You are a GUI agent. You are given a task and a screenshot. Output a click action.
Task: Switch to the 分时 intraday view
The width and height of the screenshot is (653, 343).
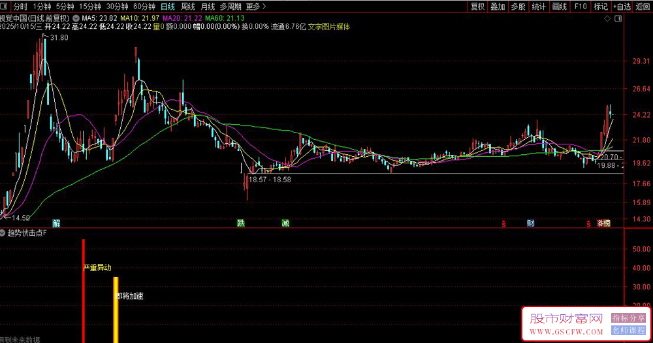click(x=20, y=7)
